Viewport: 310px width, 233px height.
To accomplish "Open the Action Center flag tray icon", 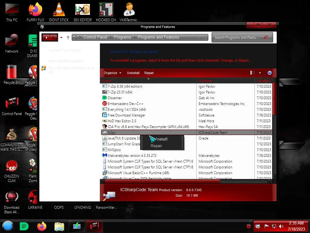I will (x=266, y=226).
